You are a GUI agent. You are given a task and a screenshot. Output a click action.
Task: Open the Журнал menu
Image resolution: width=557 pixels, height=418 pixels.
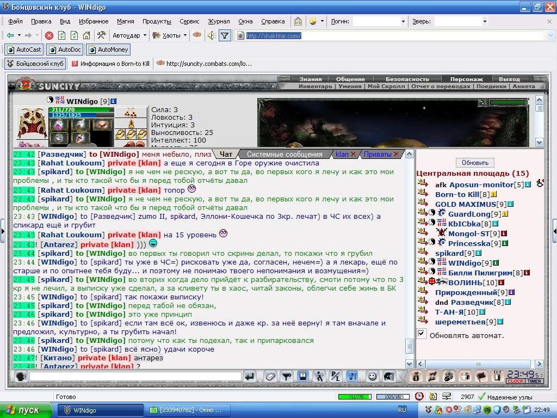(219, 21)
